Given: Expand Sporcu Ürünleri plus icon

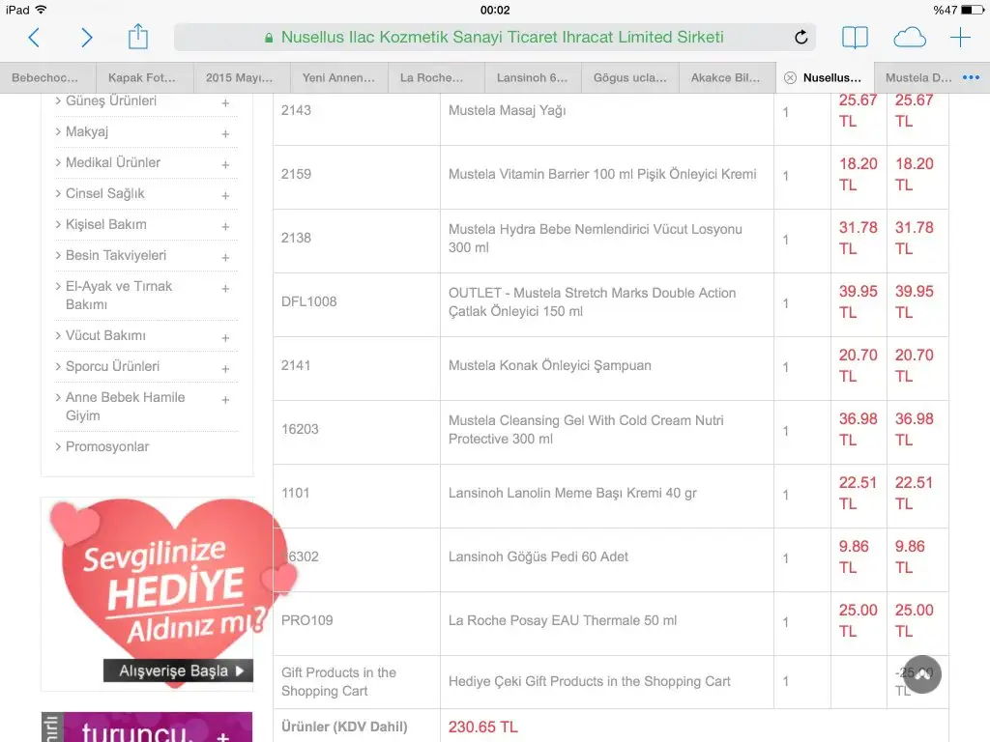Looking at the screenshot, I should tap(225, 368).
